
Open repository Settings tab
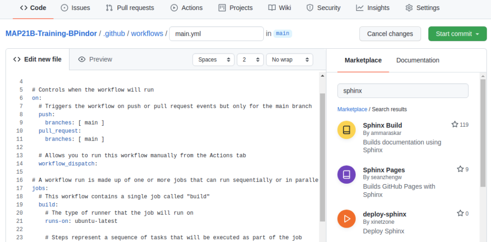422,8
